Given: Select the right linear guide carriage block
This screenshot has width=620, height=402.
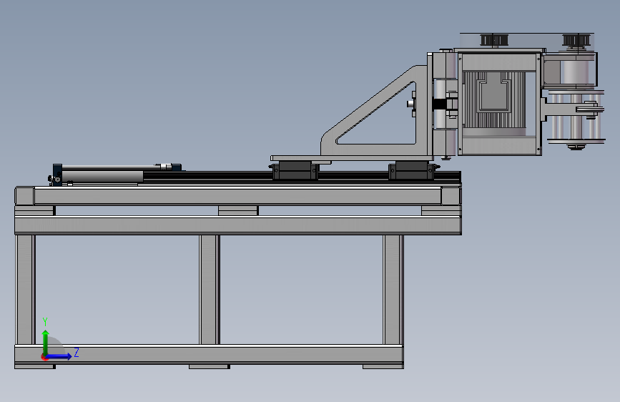Looking at the screenshot, I should pos(412,170).
